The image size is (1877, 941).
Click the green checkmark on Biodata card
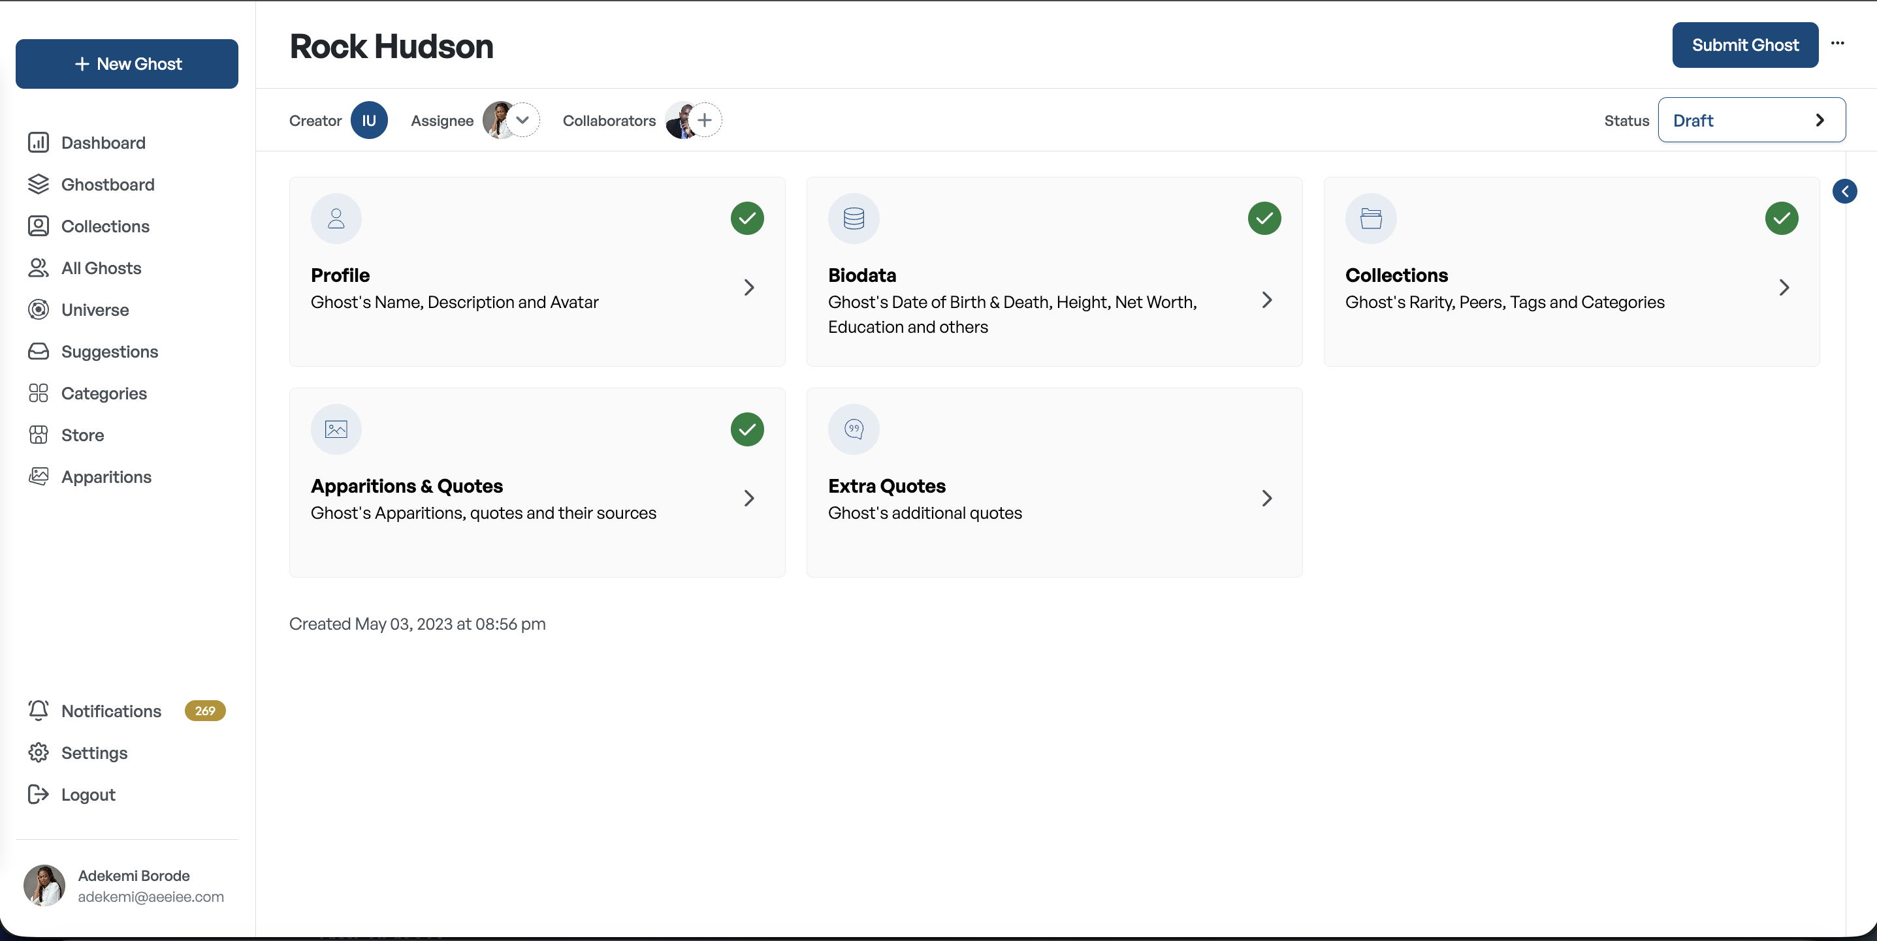click(x=1264, y=218)
